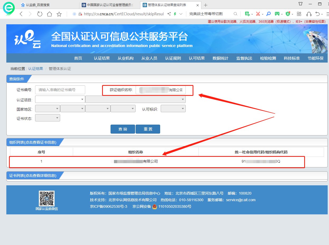
Task: Click the share icon in address bar
Action: pyautogui.click(x=169, y=14)
